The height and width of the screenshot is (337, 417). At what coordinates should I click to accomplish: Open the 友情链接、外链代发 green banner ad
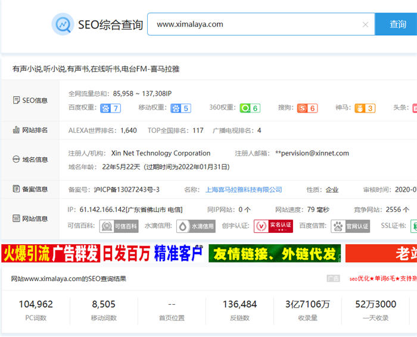point(275,253)
